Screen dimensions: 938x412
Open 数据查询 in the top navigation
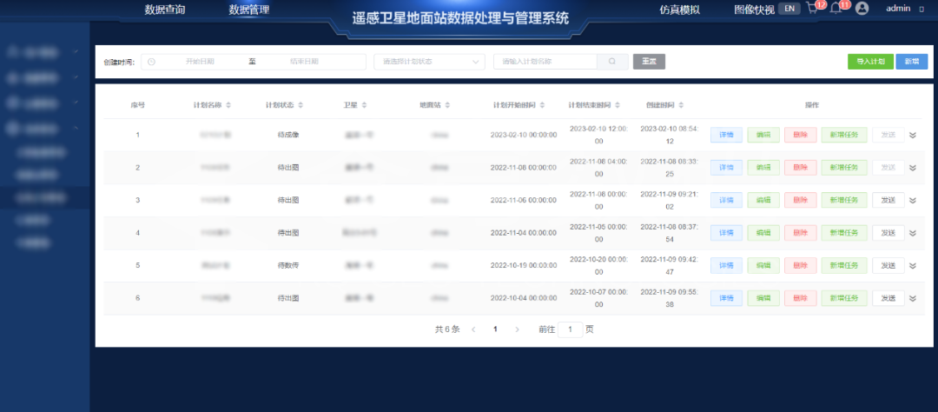point(165,10)
